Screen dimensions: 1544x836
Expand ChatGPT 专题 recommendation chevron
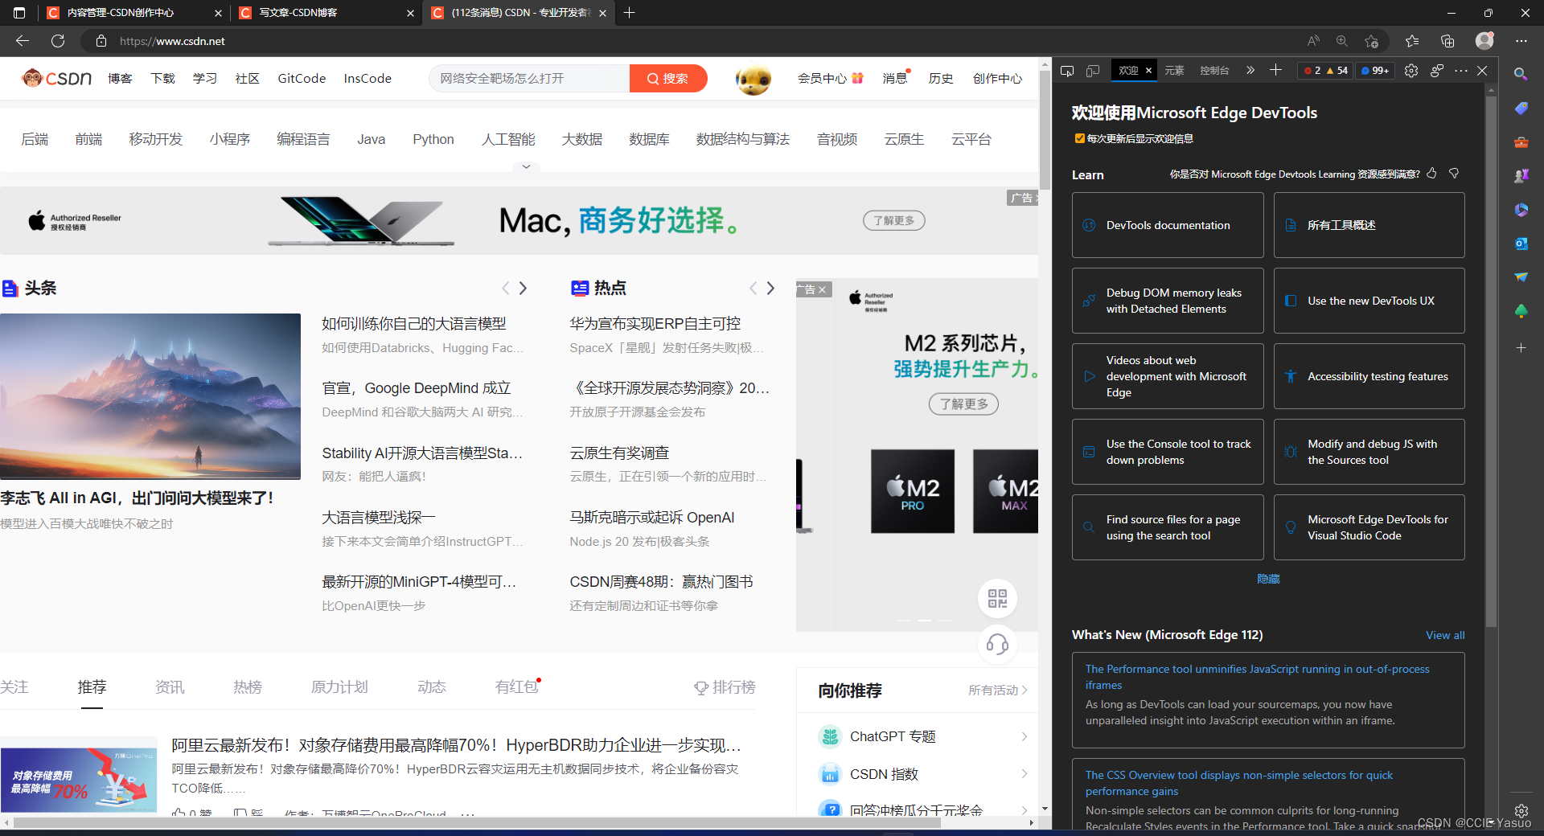[1025, 736]
